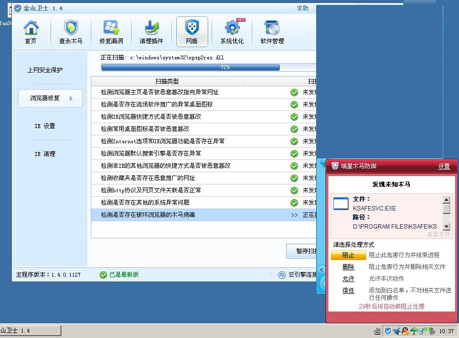Click the 金山卫士 1.4 taskbar button
The width and height of the screenshot is (459, 338).
(x=30, y=331)
